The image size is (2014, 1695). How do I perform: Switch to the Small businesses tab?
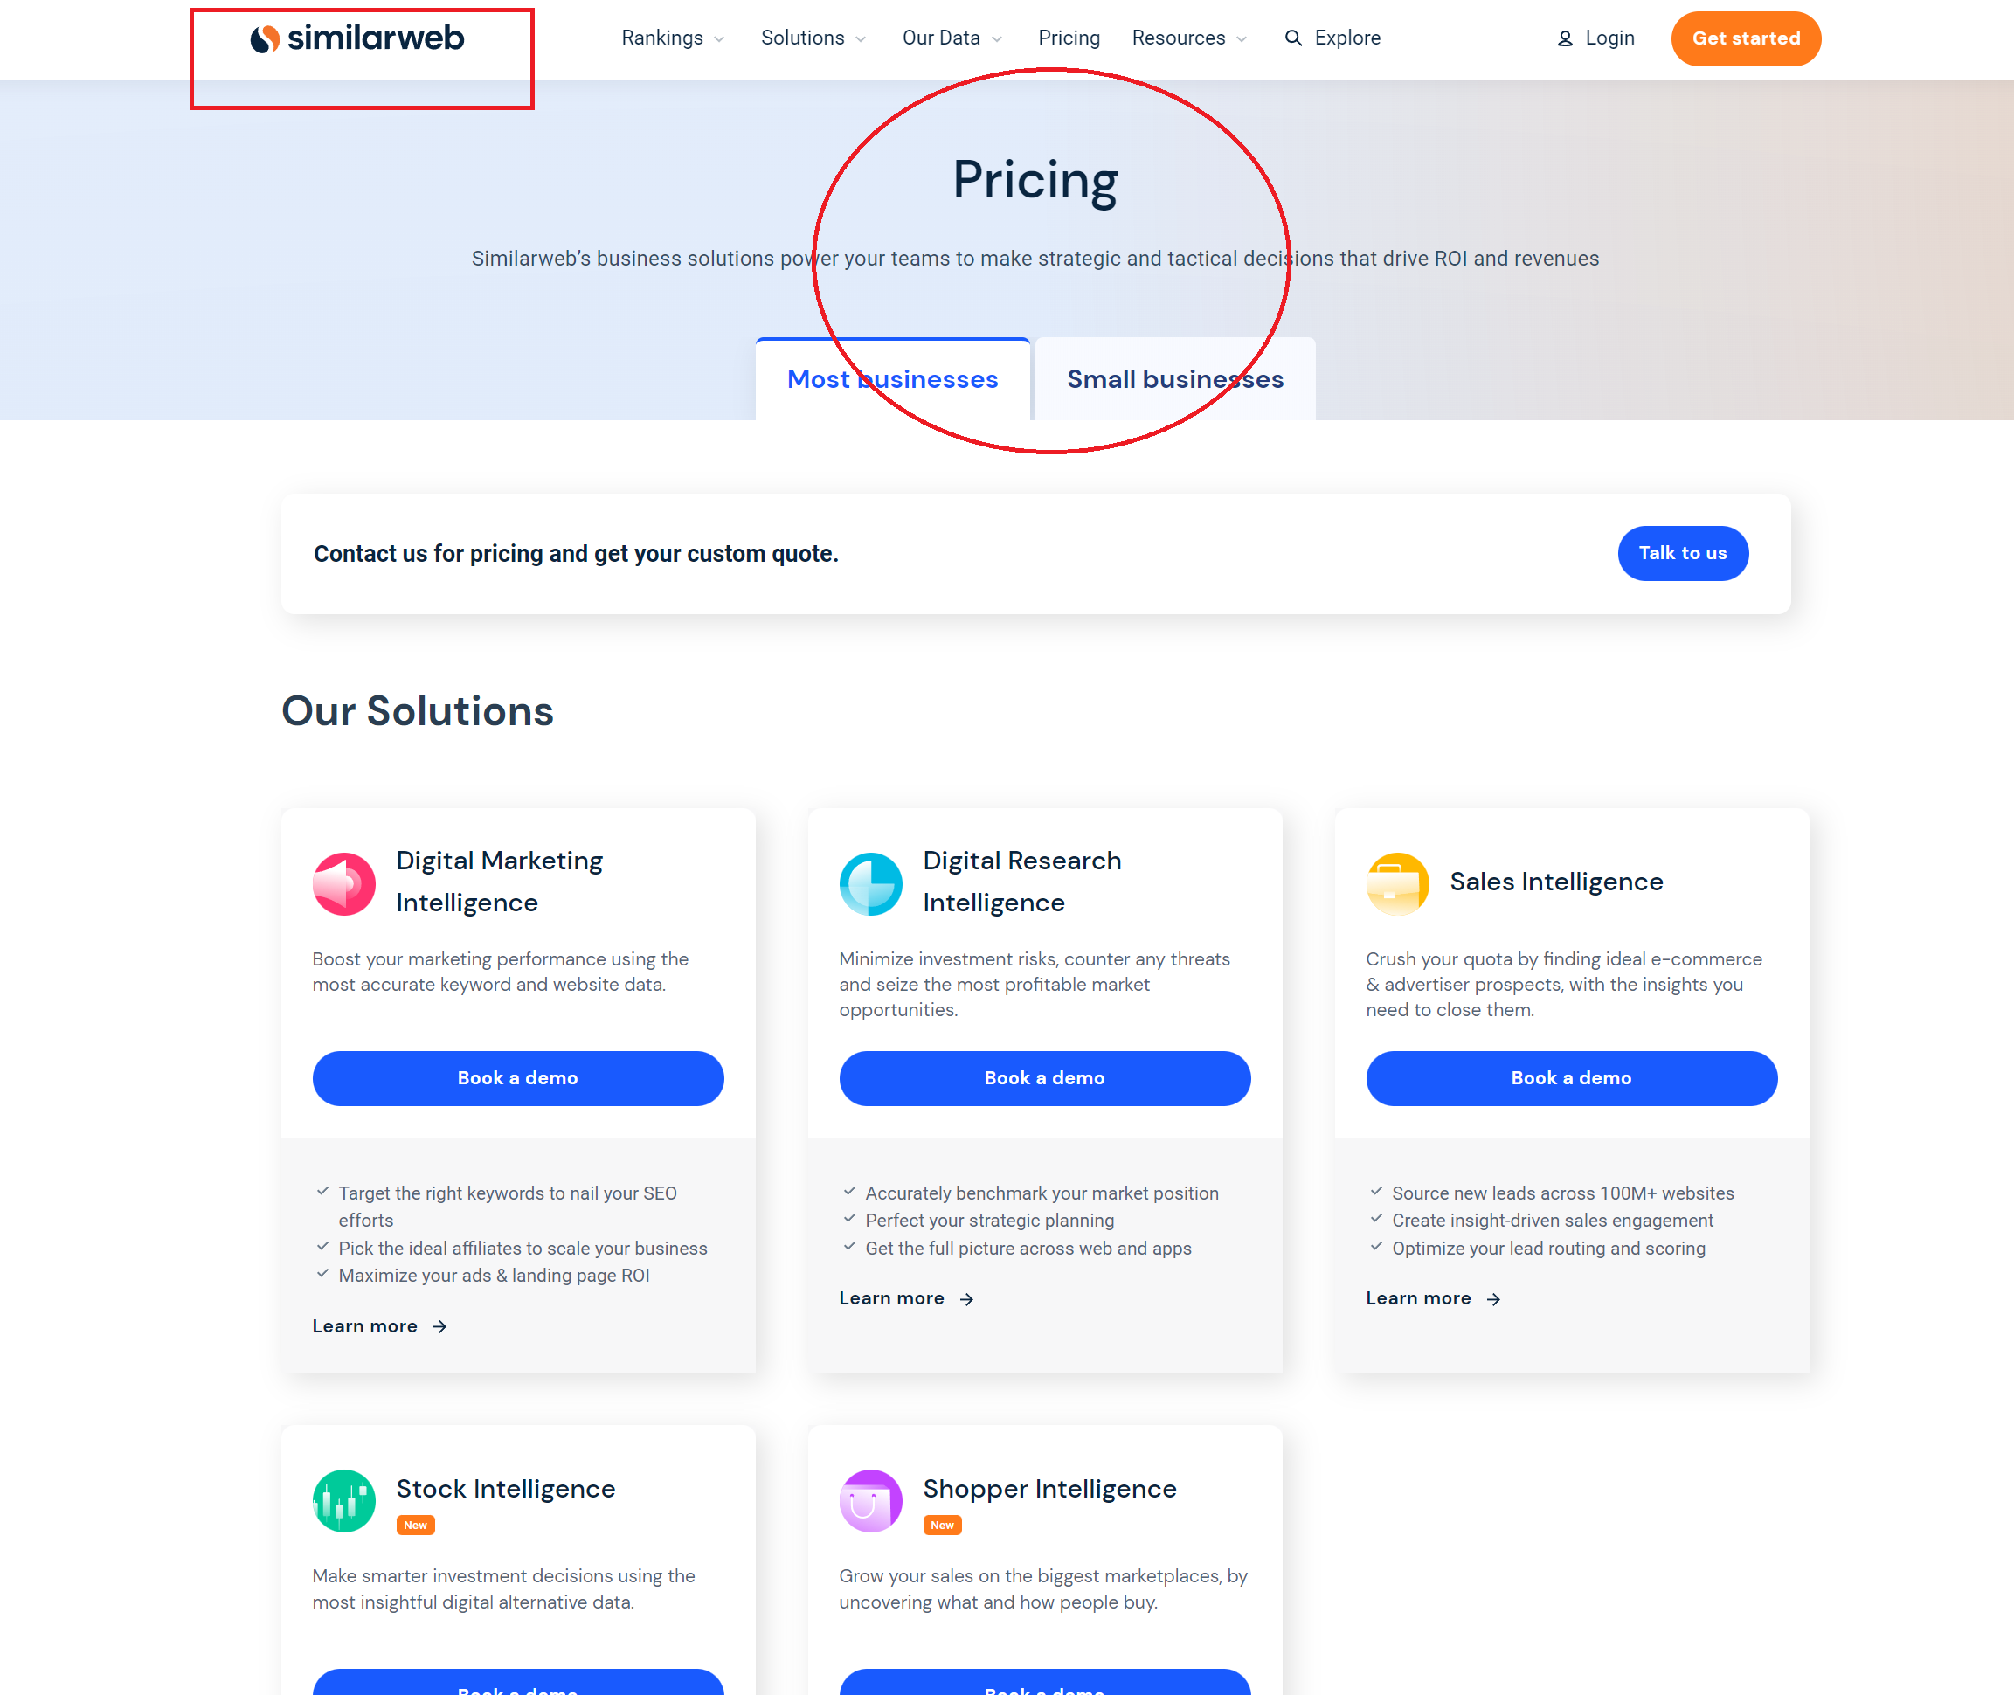tap(1174, 378)
